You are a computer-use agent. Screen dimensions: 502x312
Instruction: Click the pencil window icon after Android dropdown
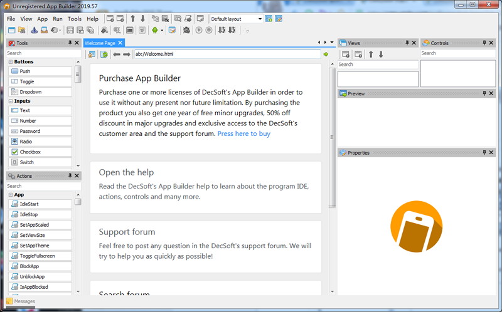(x=172, y=30)
